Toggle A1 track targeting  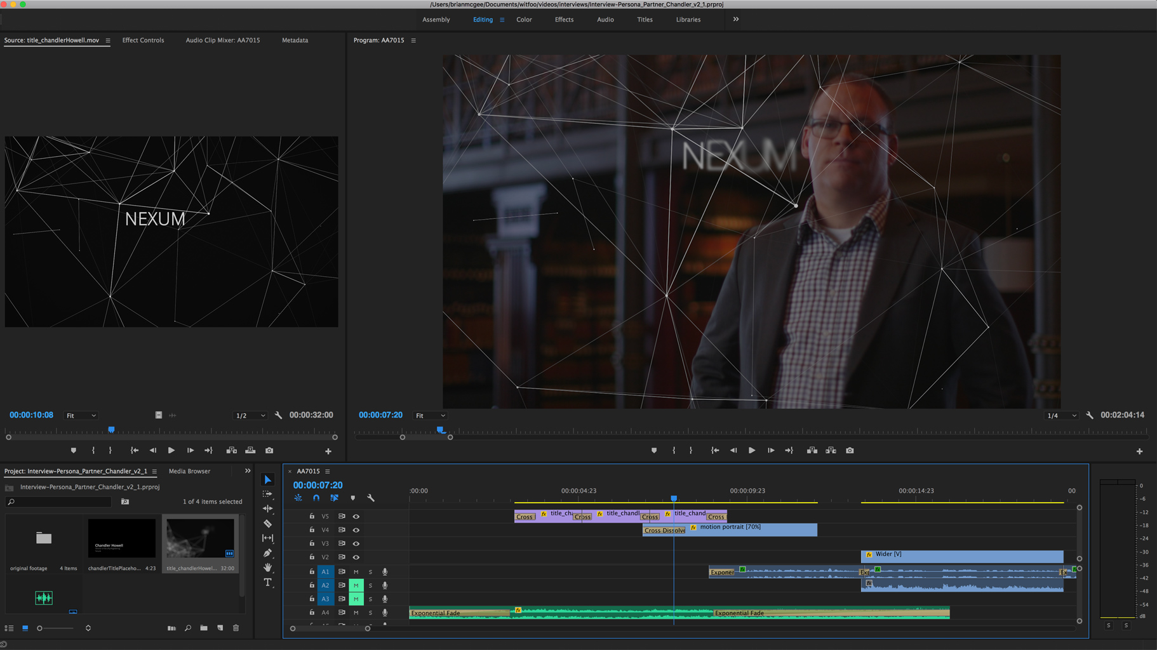[x=325, y=572]
